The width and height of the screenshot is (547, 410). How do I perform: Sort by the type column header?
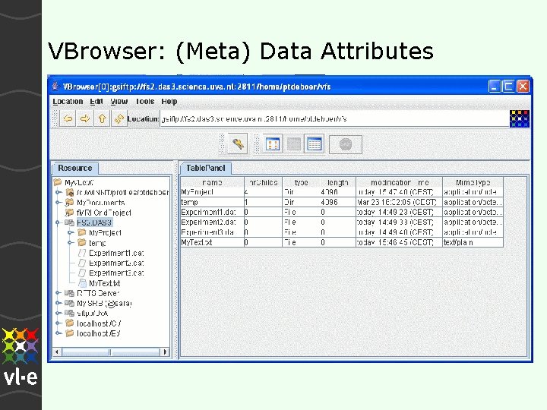coord(301,182)
